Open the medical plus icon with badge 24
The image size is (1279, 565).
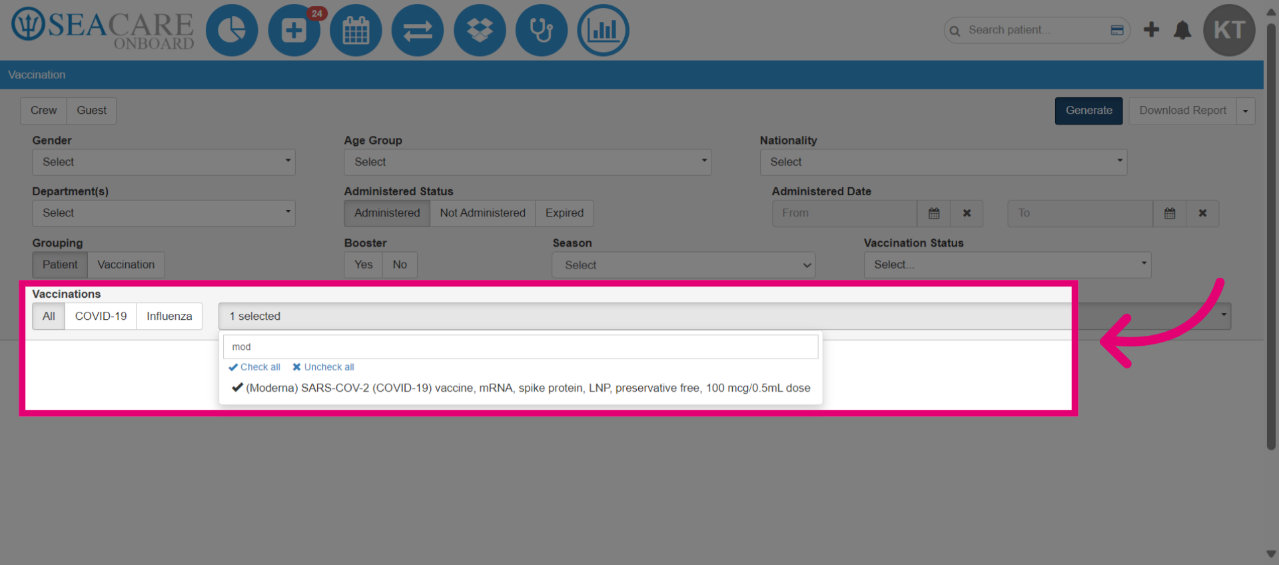294,31
